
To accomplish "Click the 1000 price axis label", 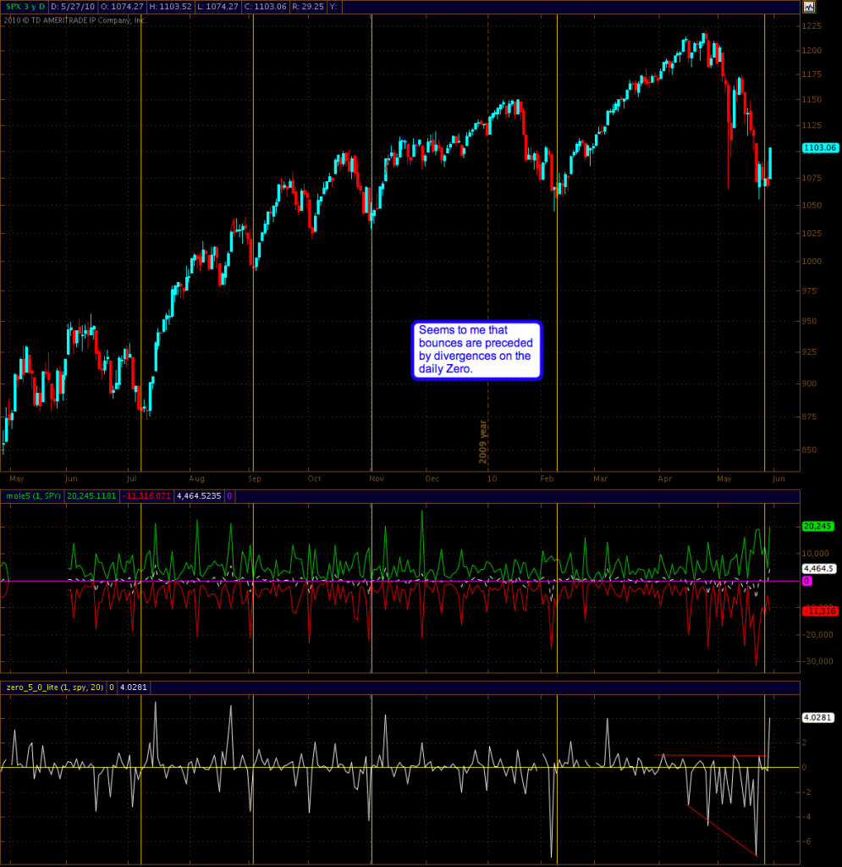I will (812, 262).
